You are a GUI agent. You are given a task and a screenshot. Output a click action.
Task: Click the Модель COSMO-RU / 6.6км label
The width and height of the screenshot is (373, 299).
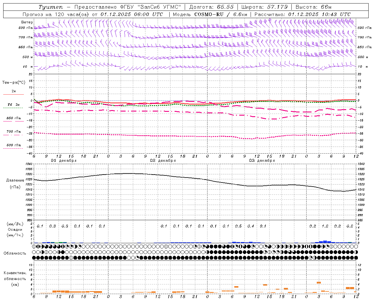210,14
